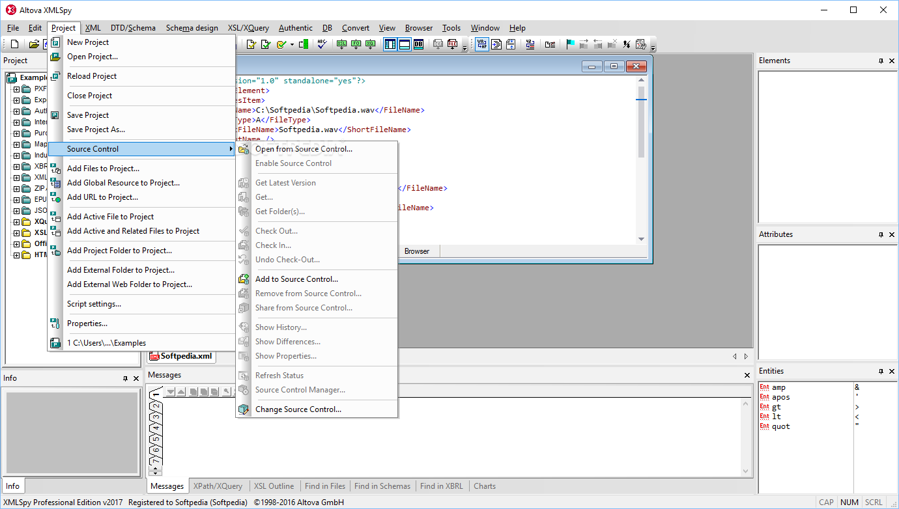Viewport: 899px width, 509px height.
Task: Click the XQuery execution toolbar icon
Action: point(370,44)
